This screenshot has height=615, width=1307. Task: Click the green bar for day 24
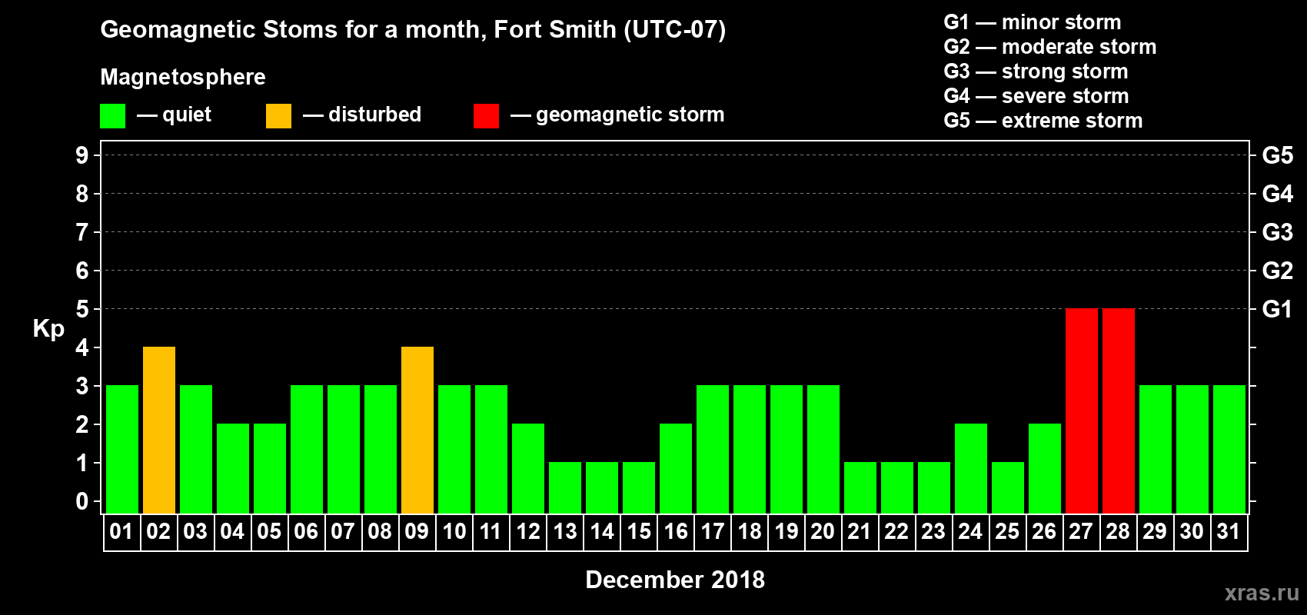(971, 468)
